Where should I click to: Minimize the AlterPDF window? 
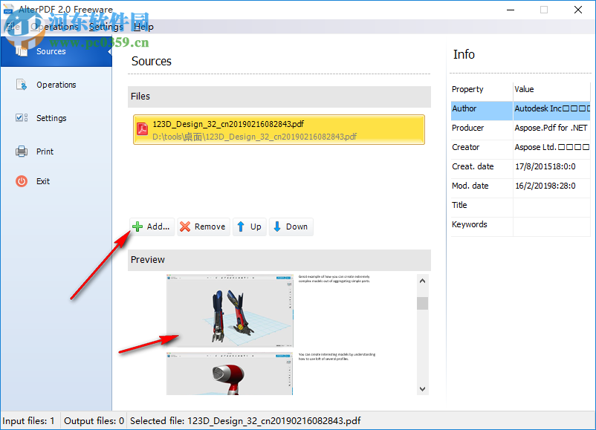coord(511,10)
